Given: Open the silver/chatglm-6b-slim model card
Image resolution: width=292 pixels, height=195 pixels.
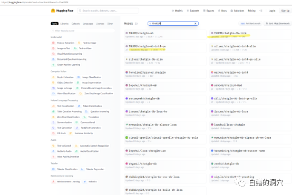Looking at the screenshot, I should (165, 61).
